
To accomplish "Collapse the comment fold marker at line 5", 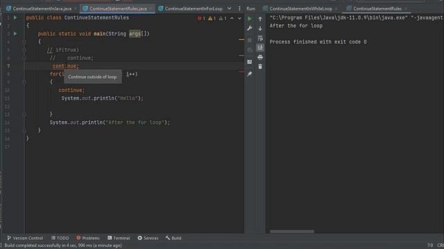I will (24, 50).
